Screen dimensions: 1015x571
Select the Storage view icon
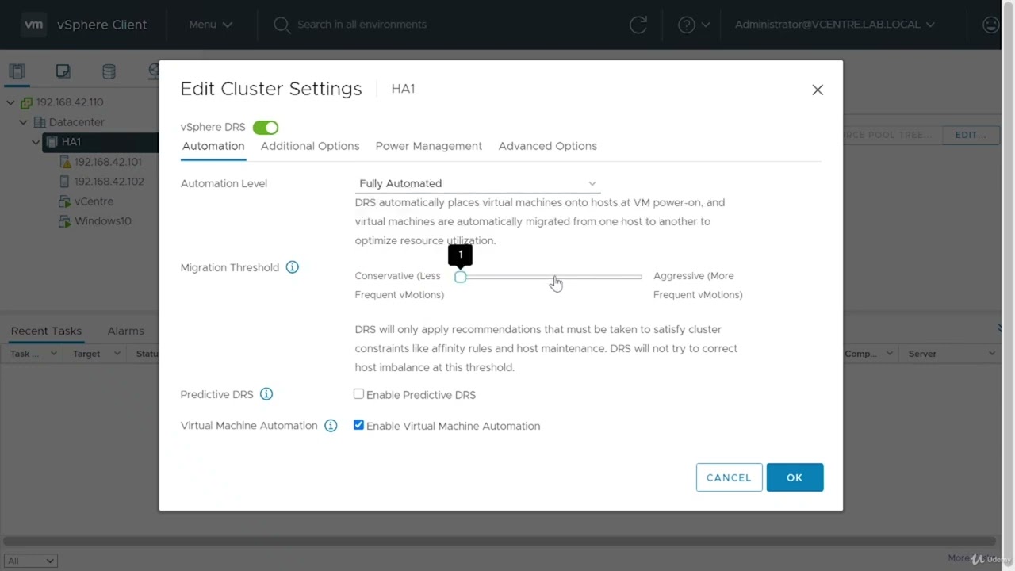click(x=109, y=71)
